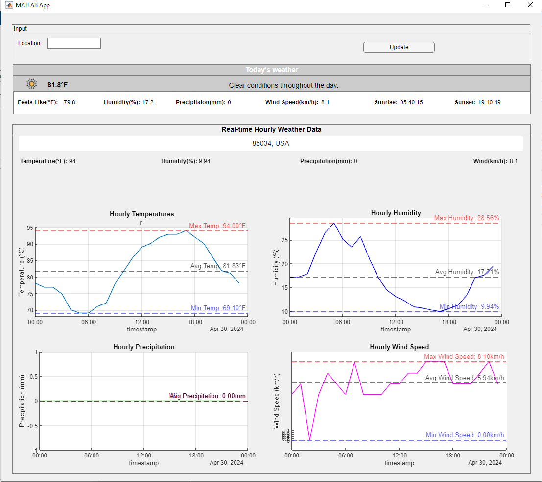Minimize the MATLAB App window
Viewport: 542px width, 482px height.
(x=486, y=5)
